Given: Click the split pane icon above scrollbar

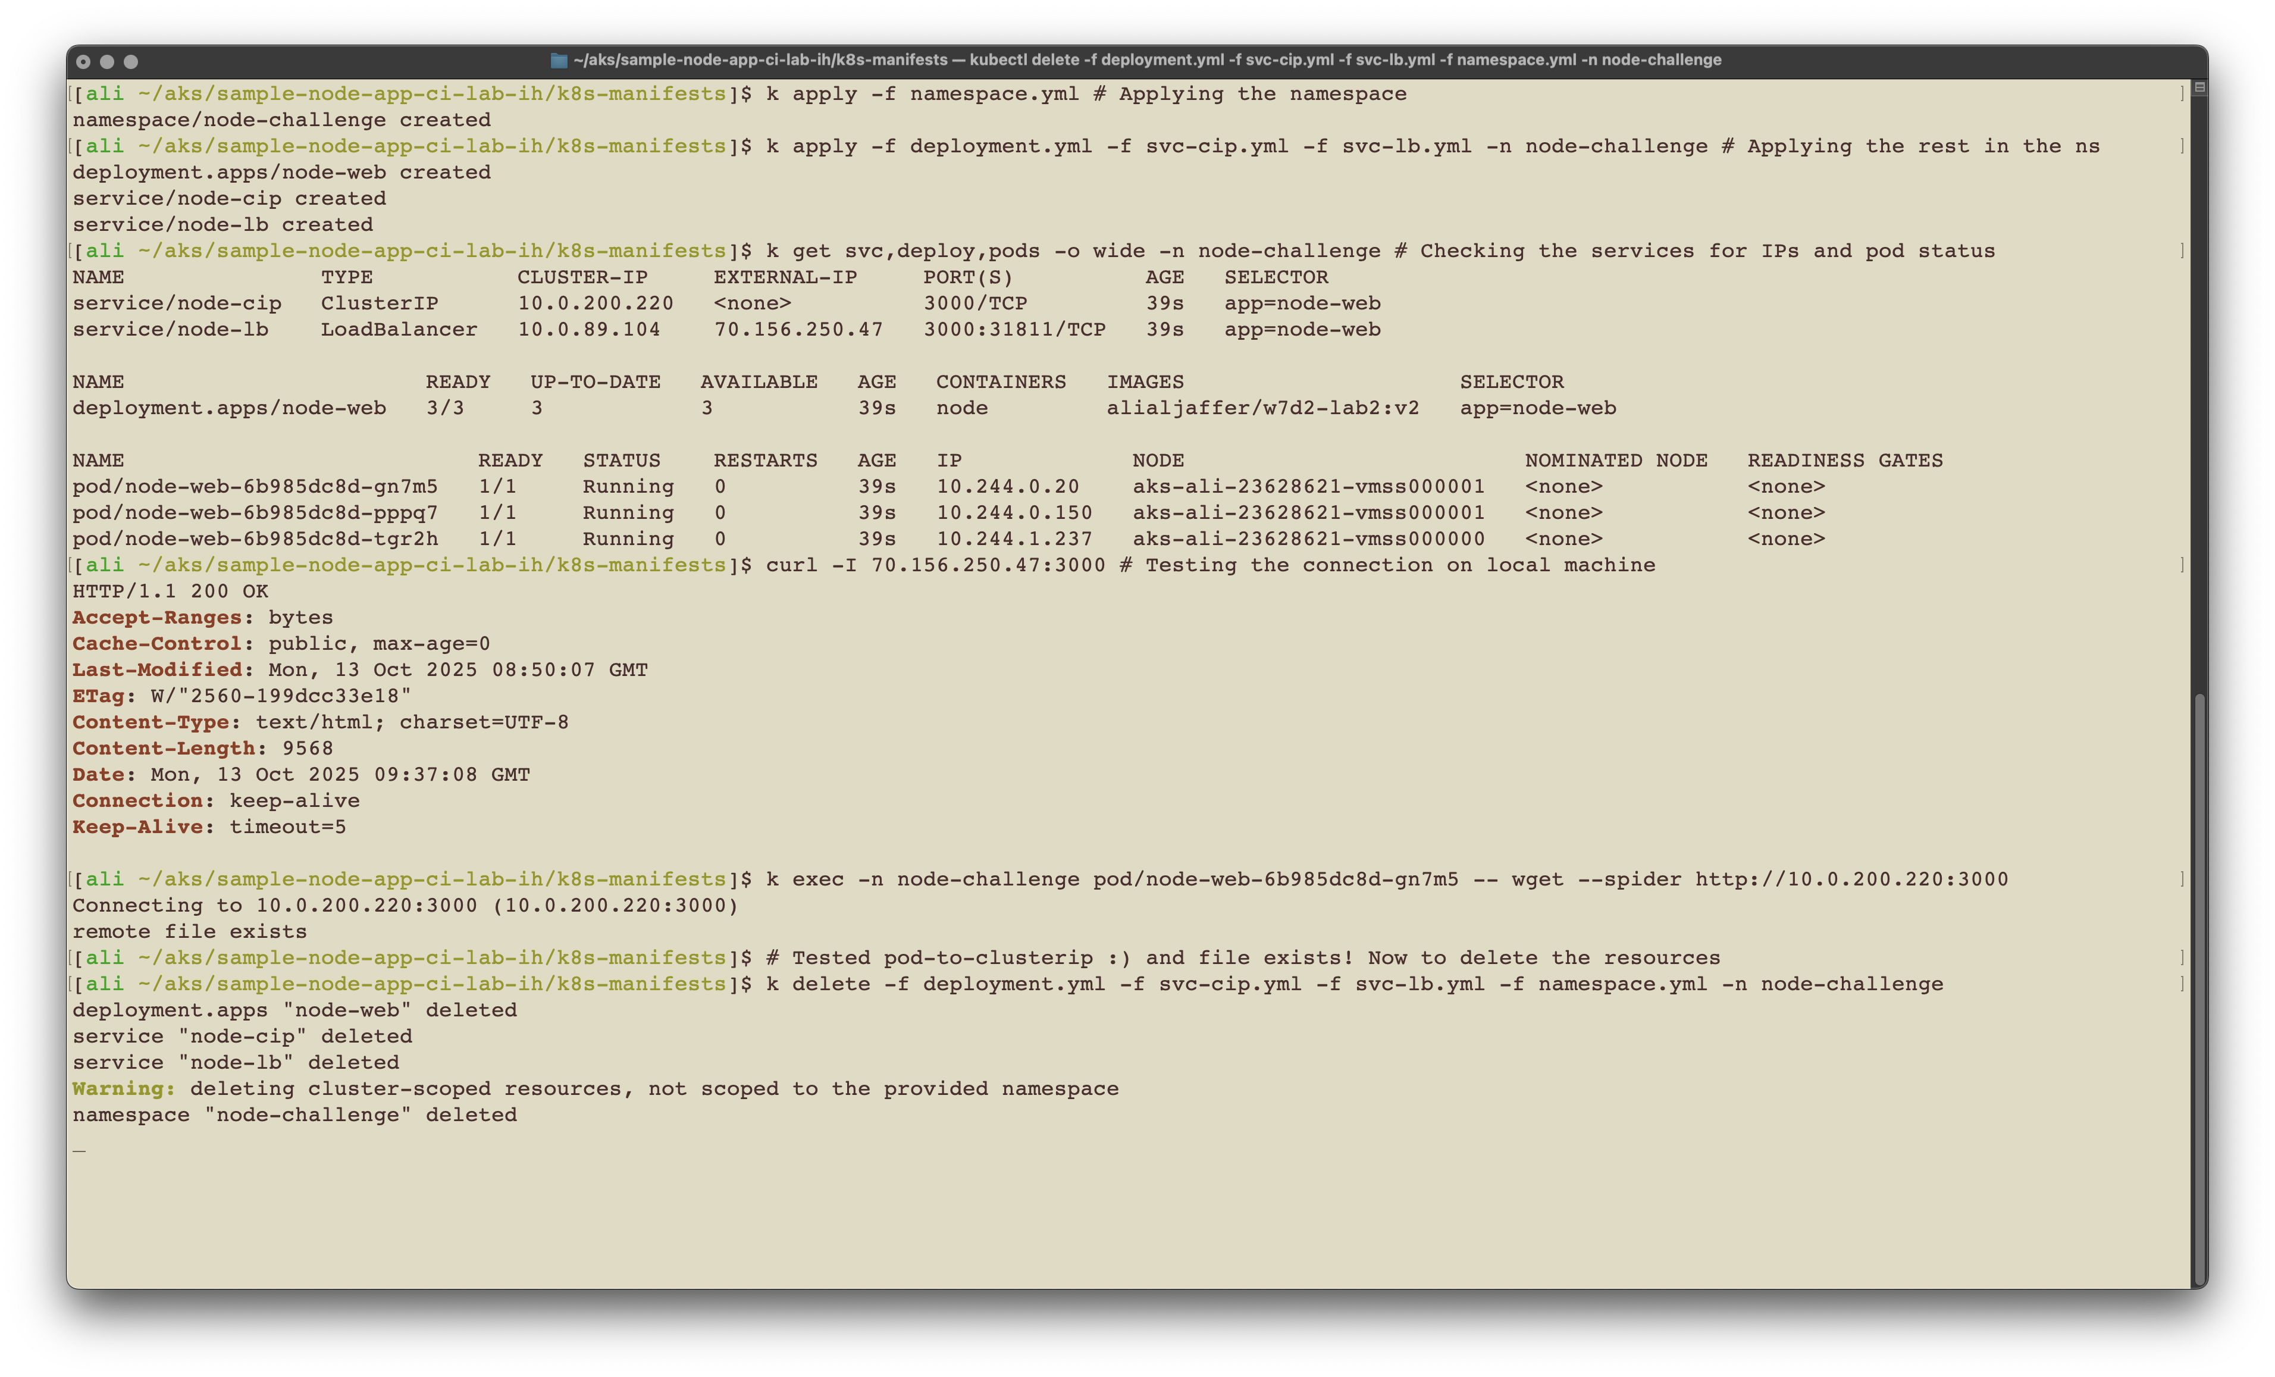Looking at the screenshot, I should (2199, 87).
